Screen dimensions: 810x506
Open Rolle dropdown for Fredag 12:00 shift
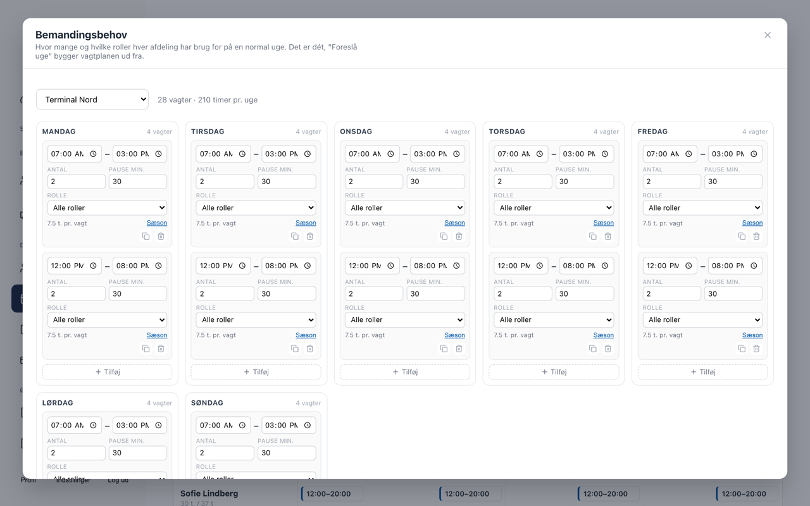pyautogui.click(x=702, y=319)
